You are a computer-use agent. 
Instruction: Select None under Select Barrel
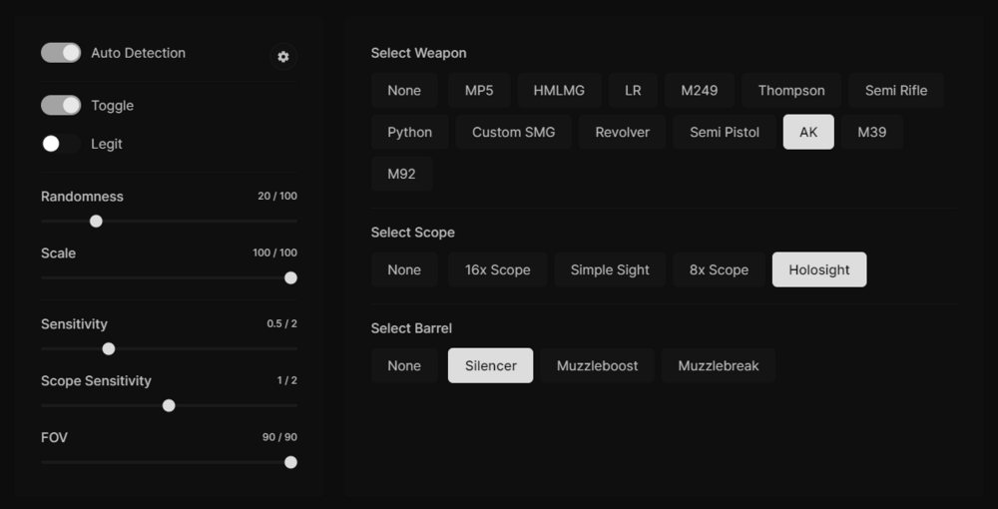(404, 366)
